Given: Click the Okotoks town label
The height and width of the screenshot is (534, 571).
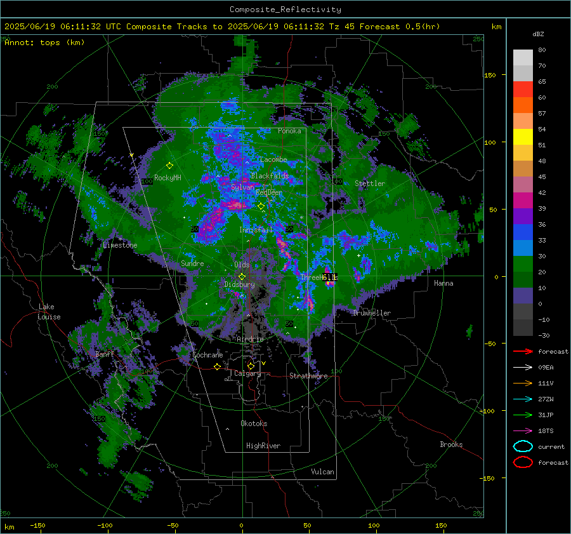Looking at the screenshot, I should point(254,424).
